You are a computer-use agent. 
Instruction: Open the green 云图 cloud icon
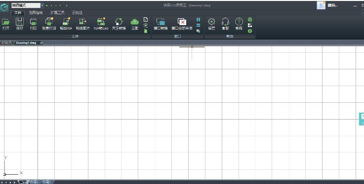point(135,24)
